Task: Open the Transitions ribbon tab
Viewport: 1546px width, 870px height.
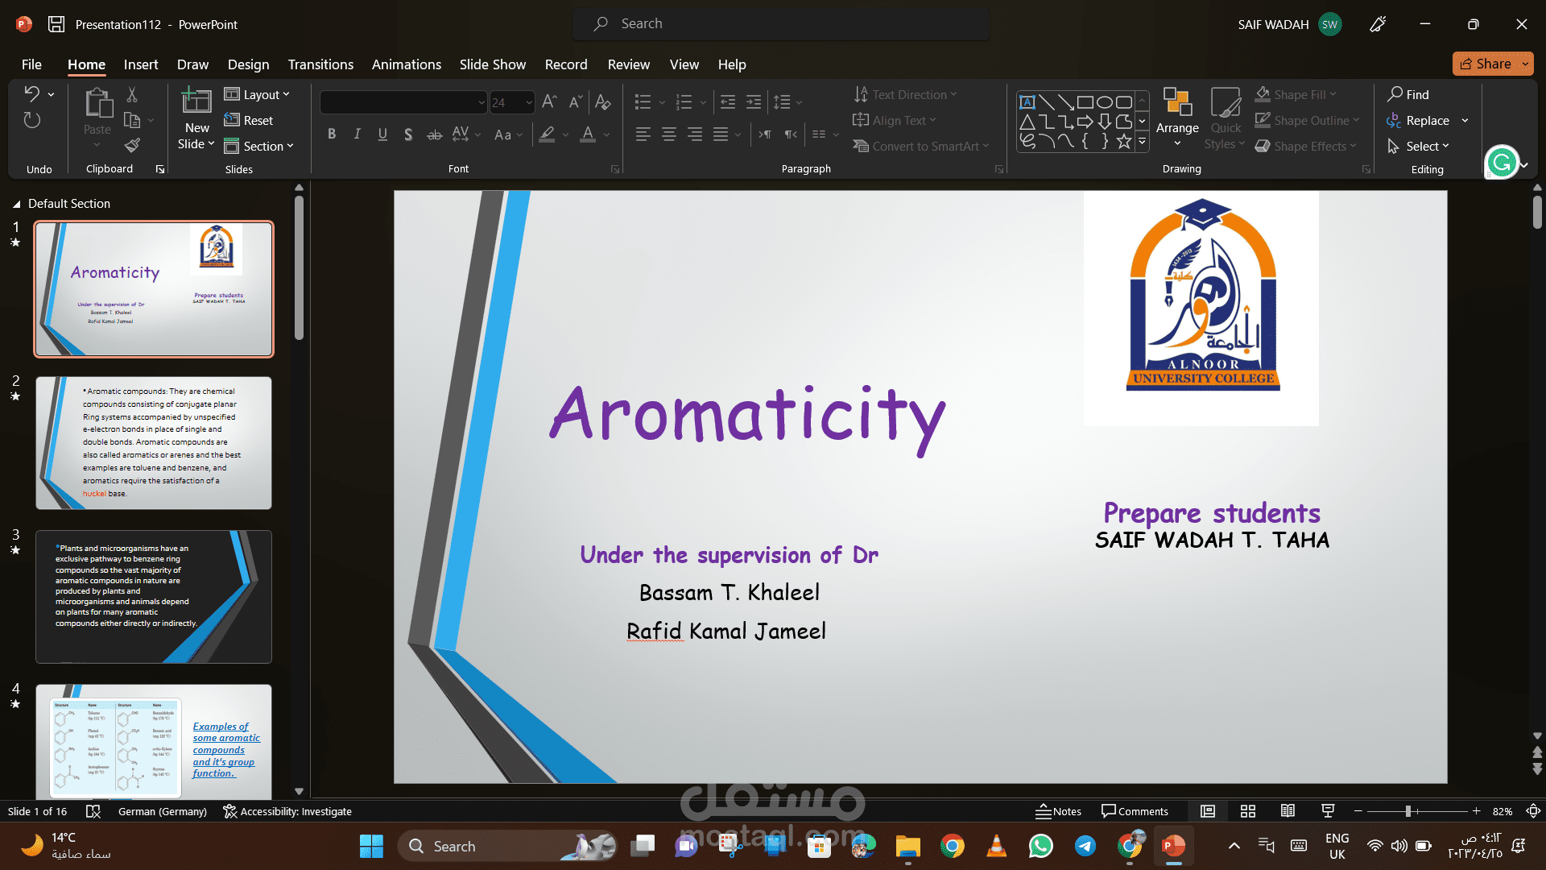Action: [x=320, y=64]
